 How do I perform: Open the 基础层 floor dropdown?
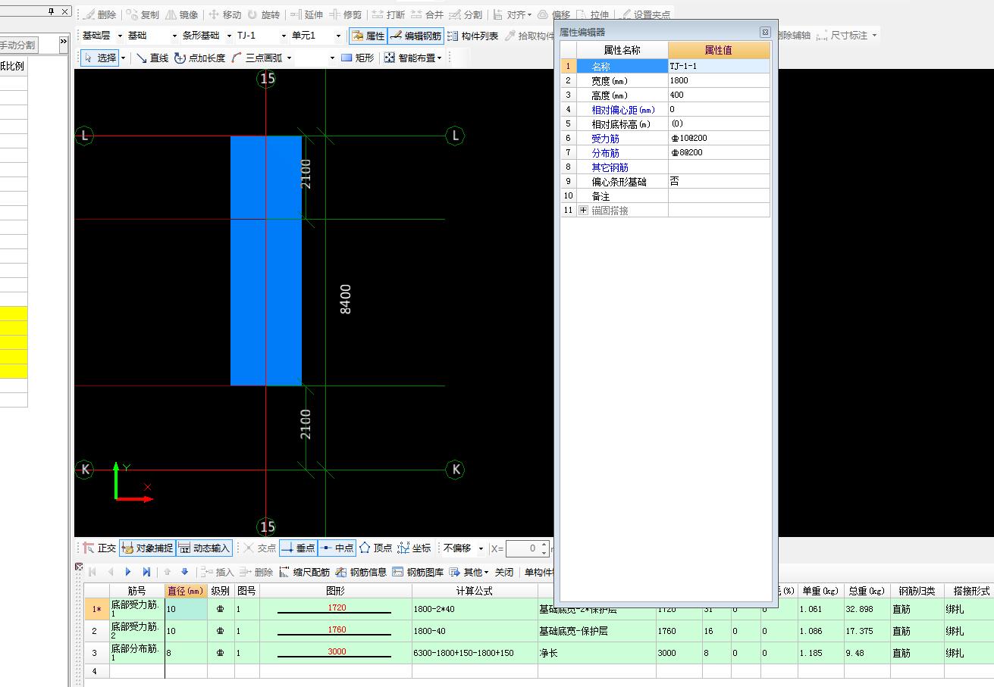102,36
